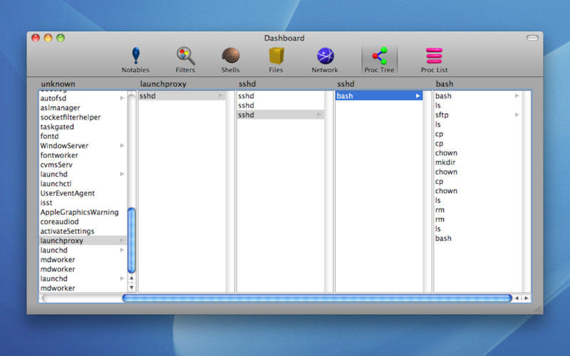Open the Shells view
The height and width of the screenshot is (356, 570).
click(x=230, y=61)
